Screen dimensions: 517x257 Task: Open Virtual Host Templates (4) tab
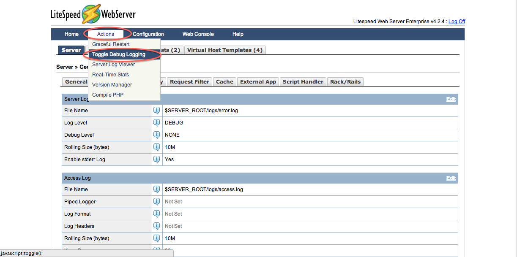[x=225, y=50]
